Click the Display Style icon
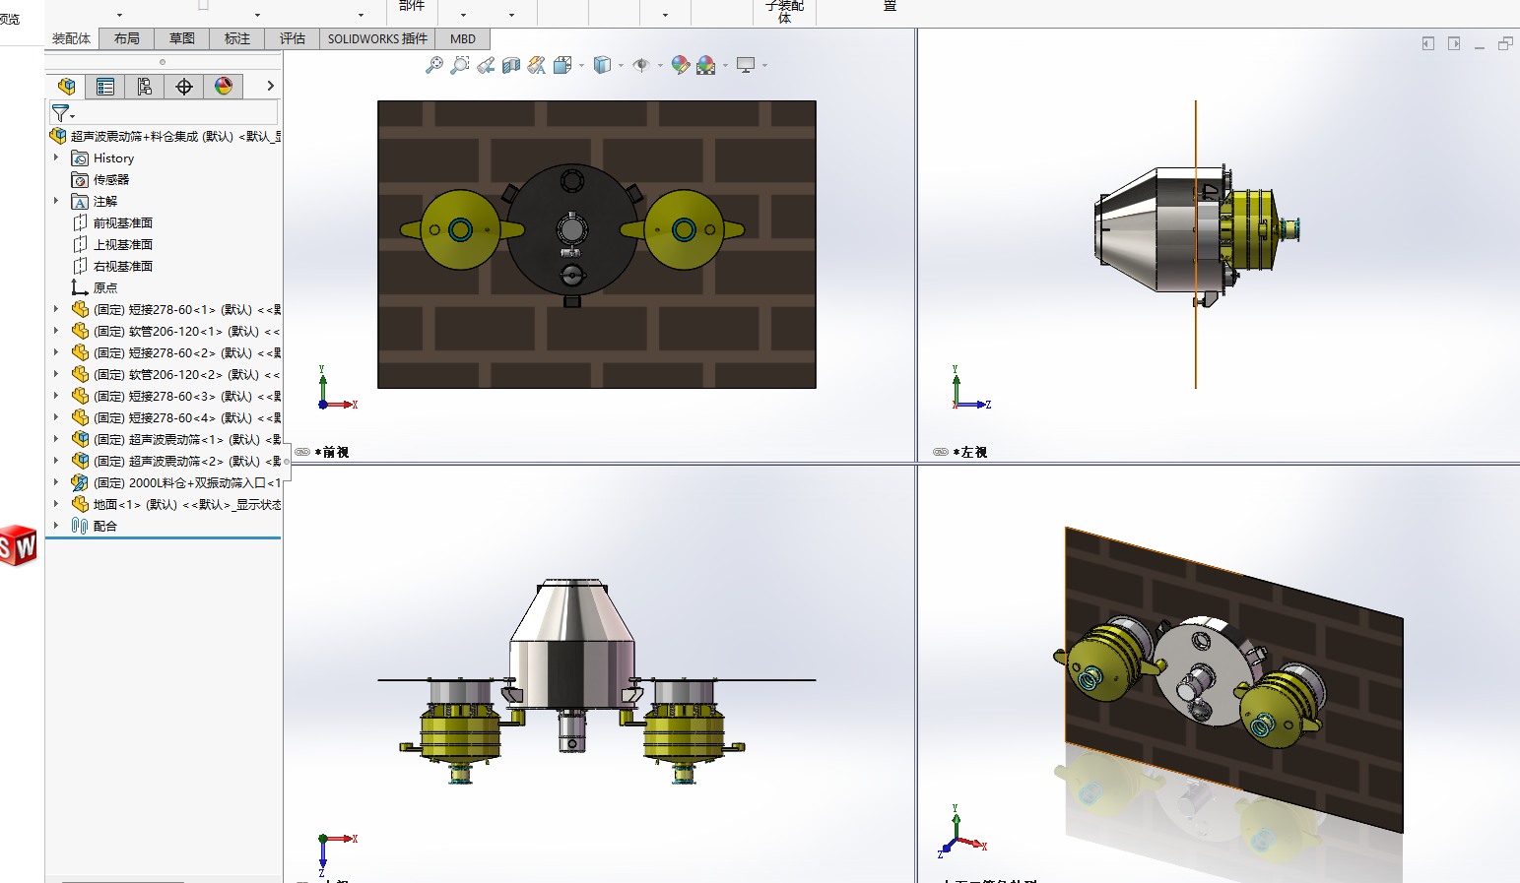Image resolution: width=1520 pixels, height=883 pixels. pyautogui.click(x=602, y=65)
